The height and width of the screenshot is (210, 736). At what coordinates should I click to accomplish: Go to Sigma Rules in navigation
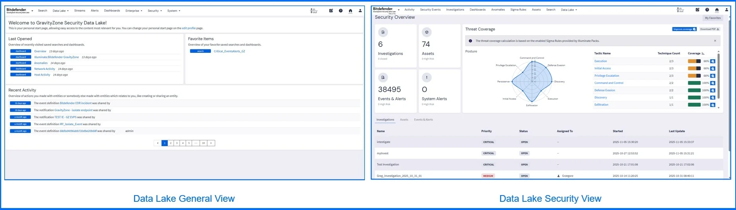518,10
